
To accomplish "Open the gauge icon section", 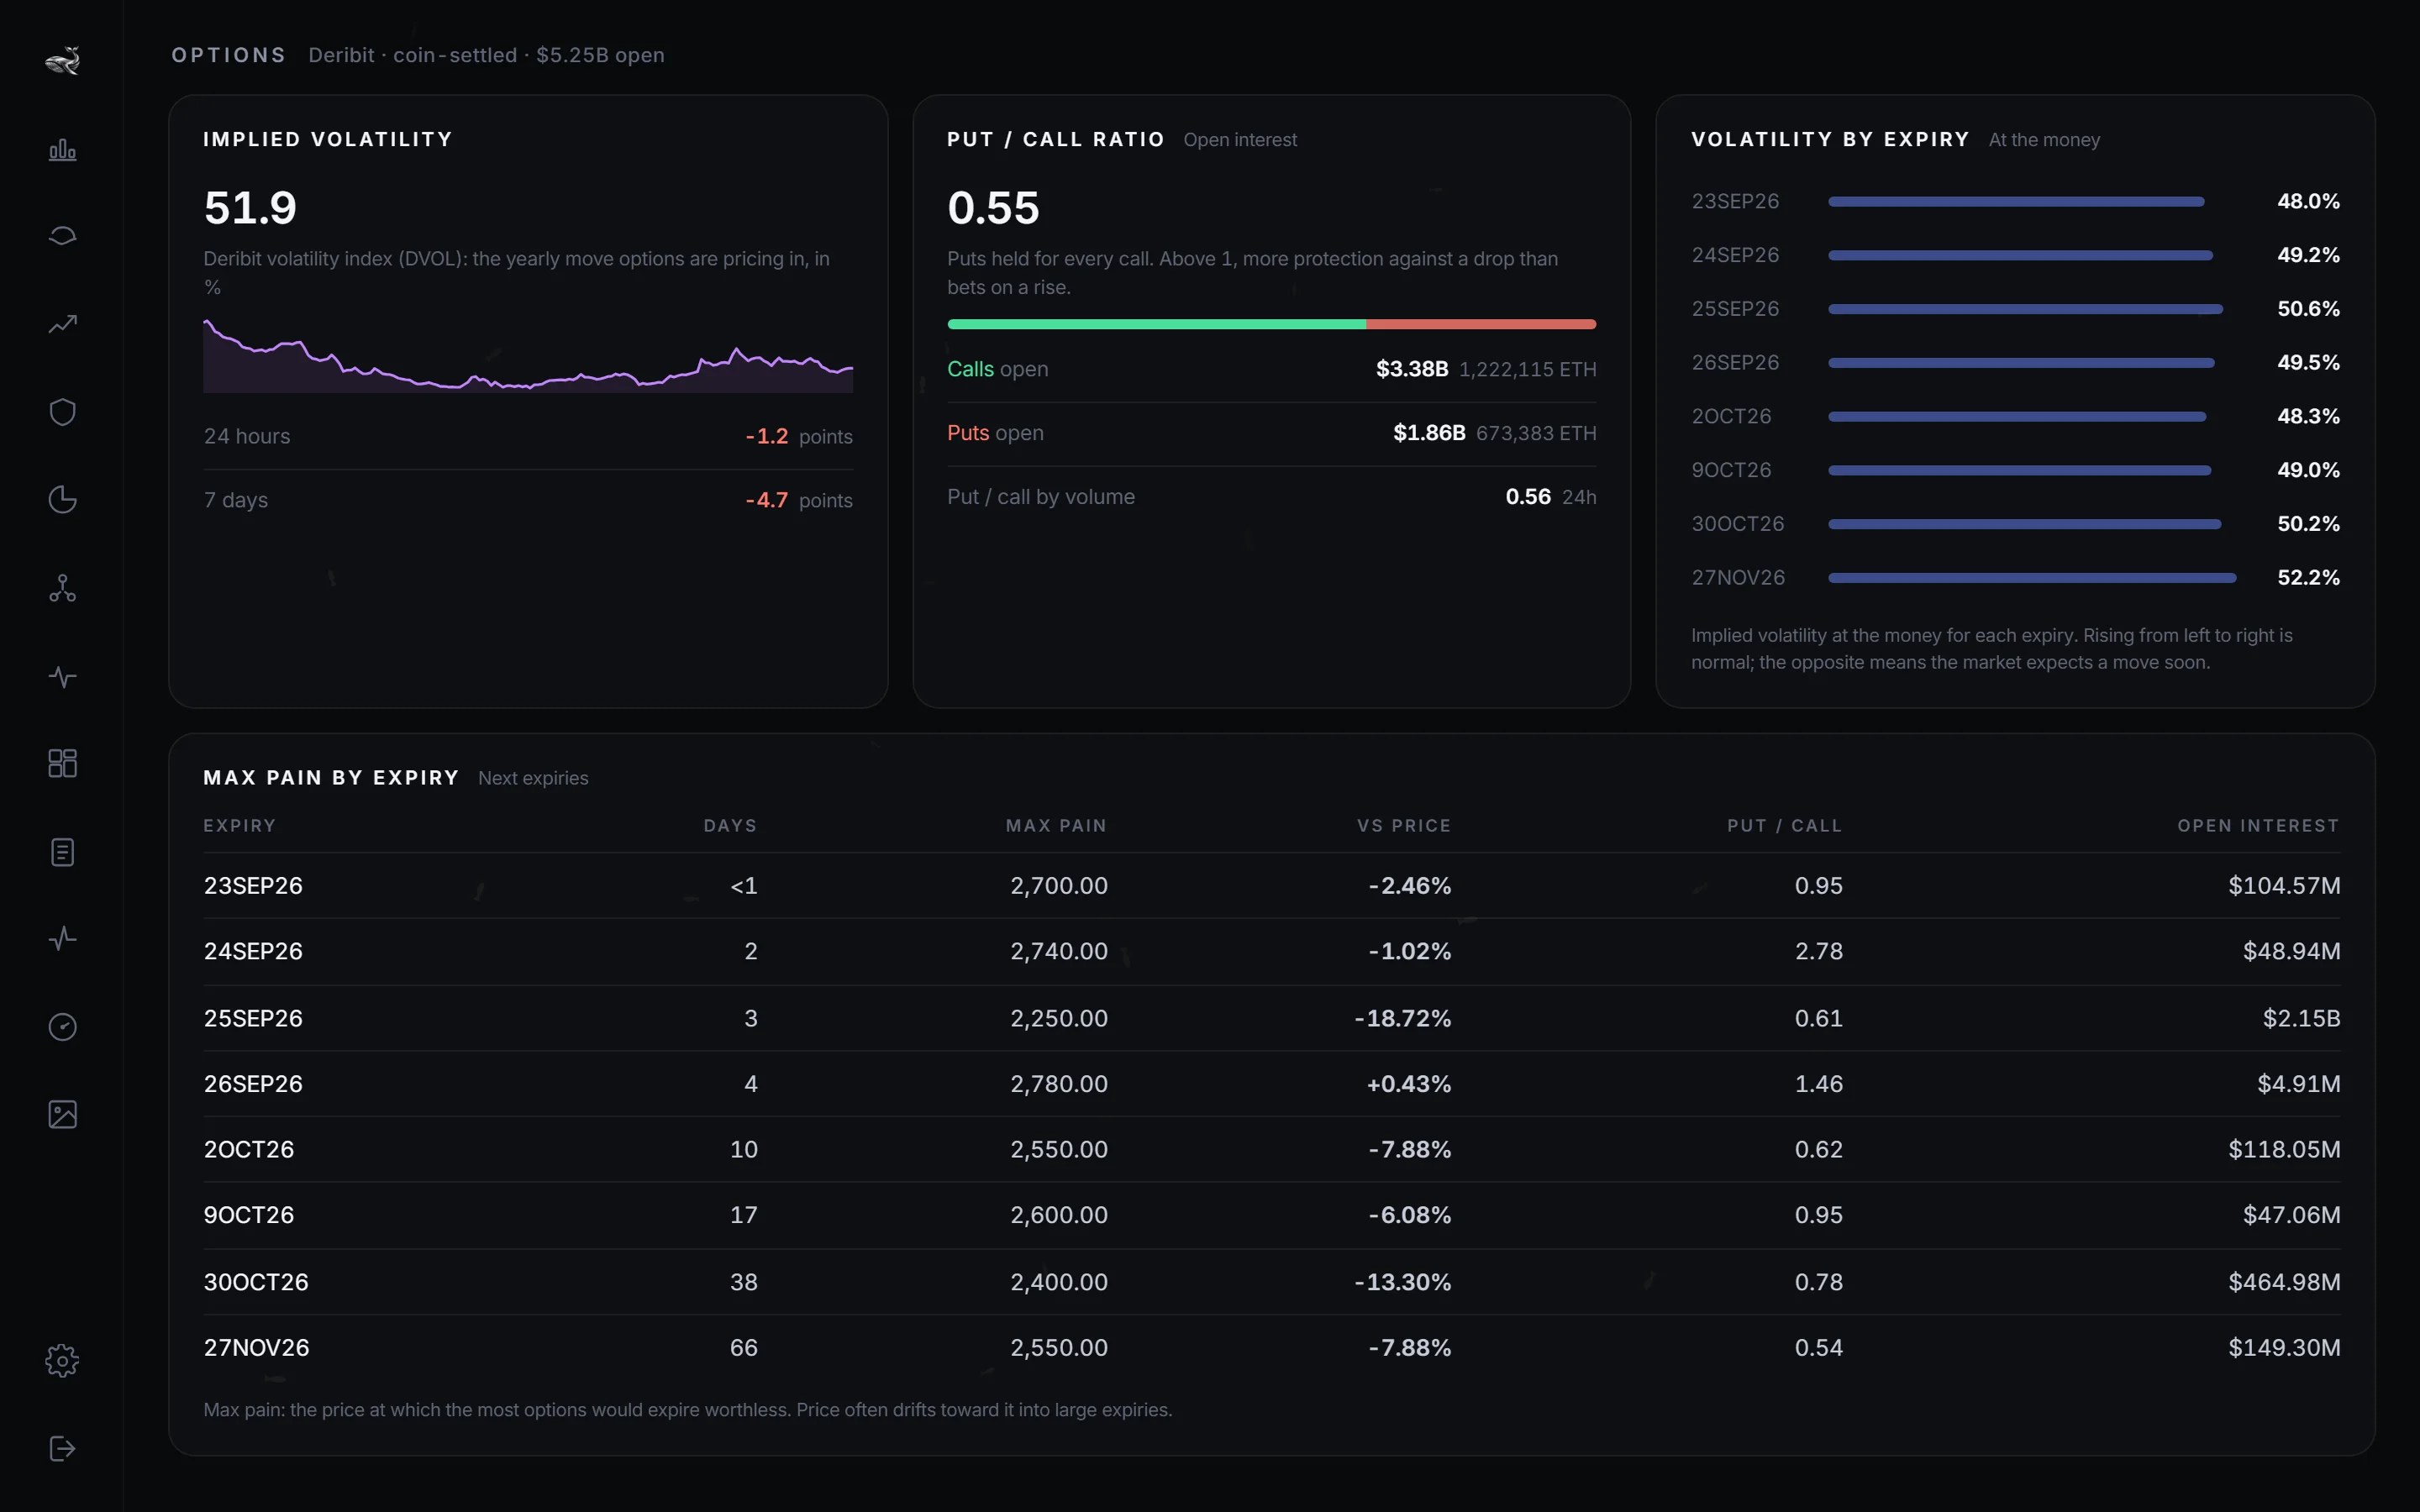I will 62,1027.
